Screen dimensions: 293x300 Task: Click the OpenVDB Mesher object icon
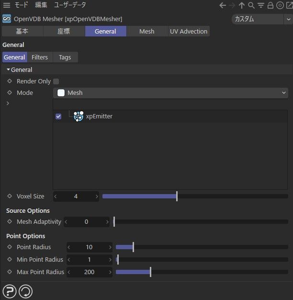[x=7, y=19]
